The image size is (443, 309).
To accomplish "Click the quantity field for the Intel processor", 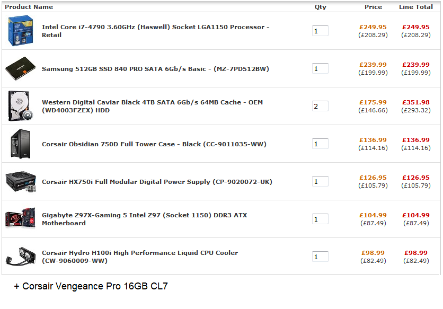I will [x=320, y=31].
